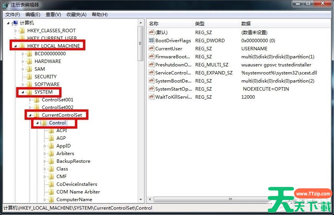Select the SystemStartOp... value name
This screenshot has height=215, width=334.
click(x=174, y=89)
